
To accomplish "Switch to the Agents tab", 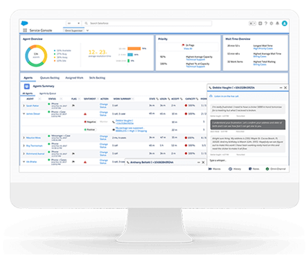I will pyautogui.click(x=28, y=78).
